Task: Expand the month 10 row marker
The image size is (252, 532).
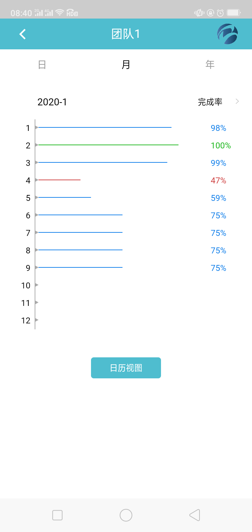Action: [x=36, y=285]
